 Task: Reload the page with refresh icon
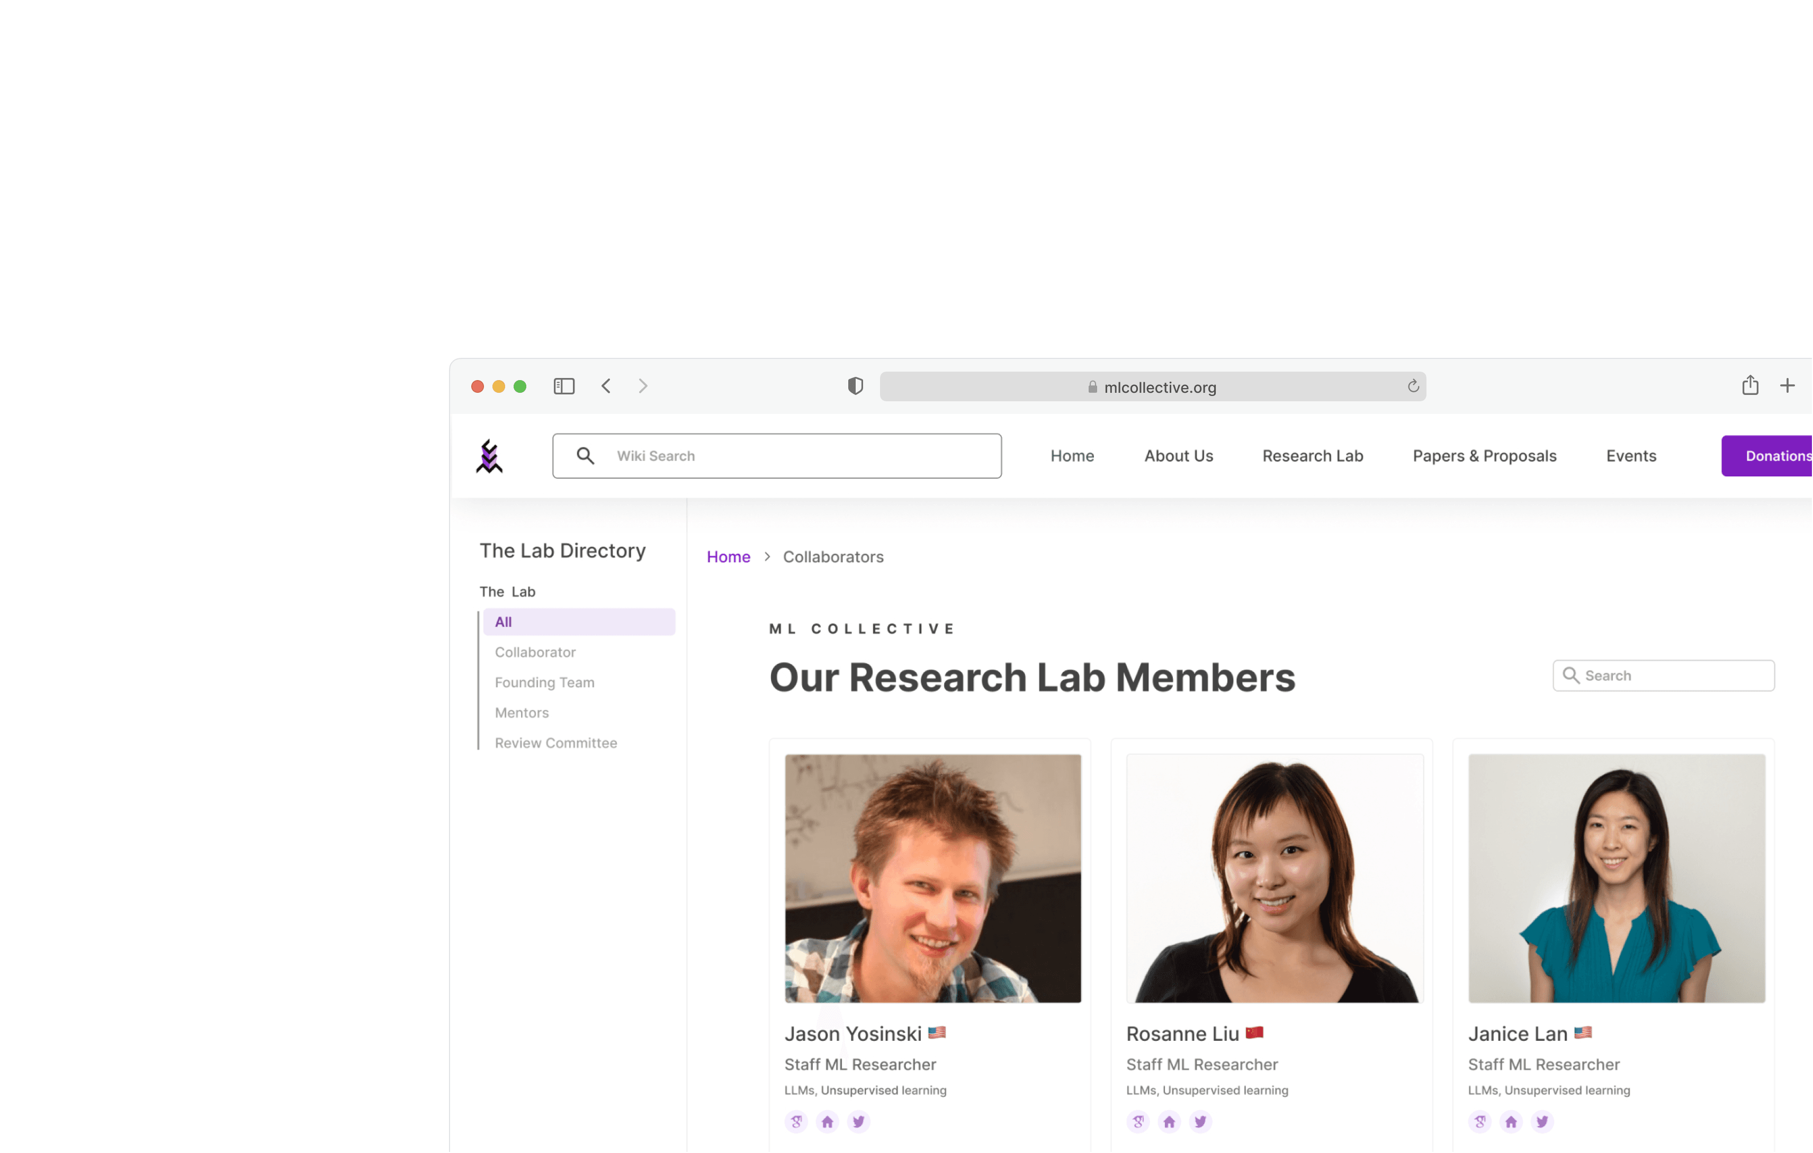click(1413, 386)
